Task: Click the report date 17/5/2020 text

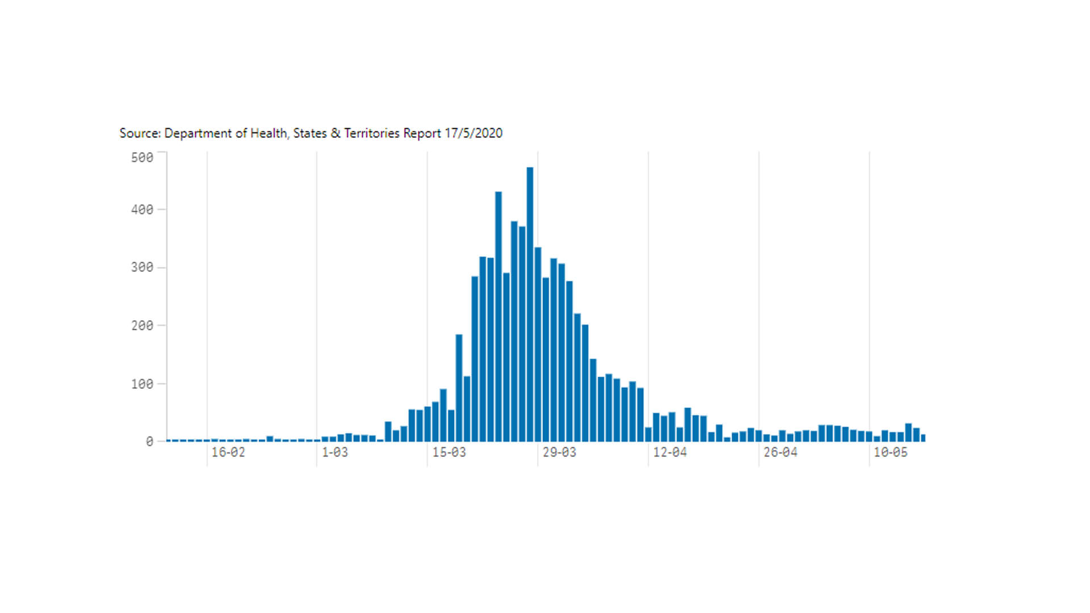Action: pos(473,133)
